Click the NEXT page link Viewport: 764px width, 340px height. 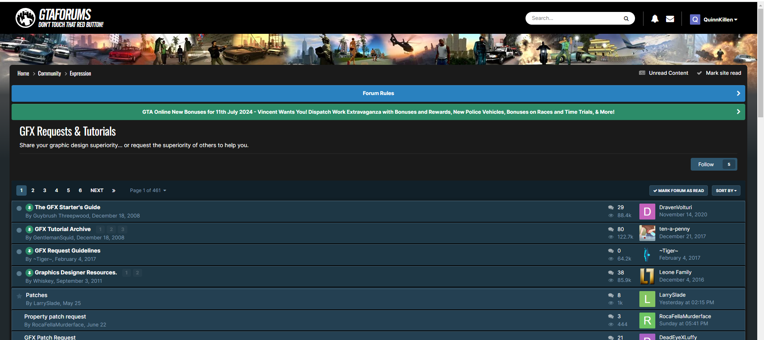click(x=97, y=190)
